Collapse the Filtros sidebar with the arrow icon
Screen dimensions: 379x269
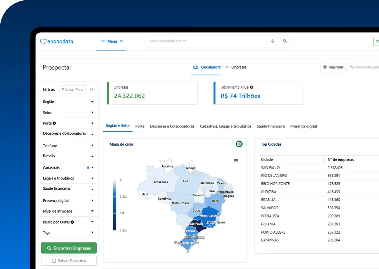coord(93,89)
